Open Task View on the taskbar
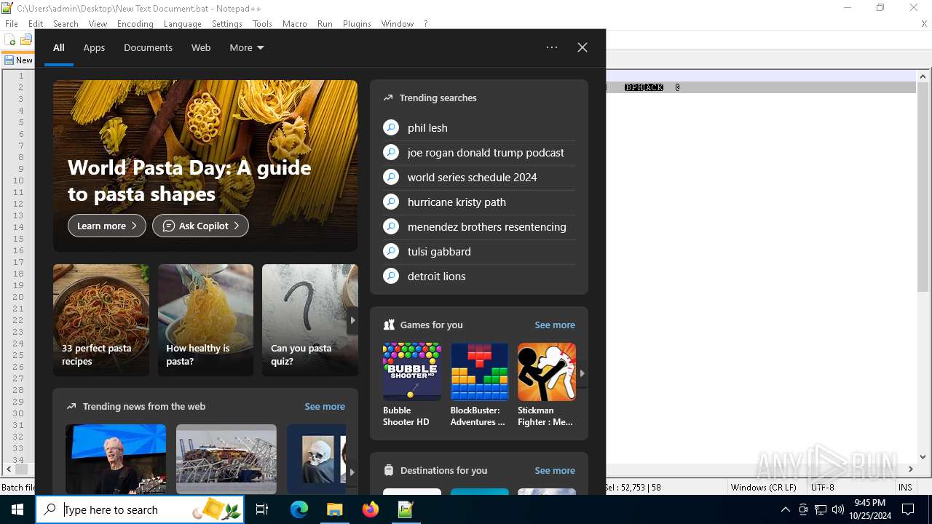Image resolution: width=932 pixels, height=524 pixels. click(x=262, y=509)
